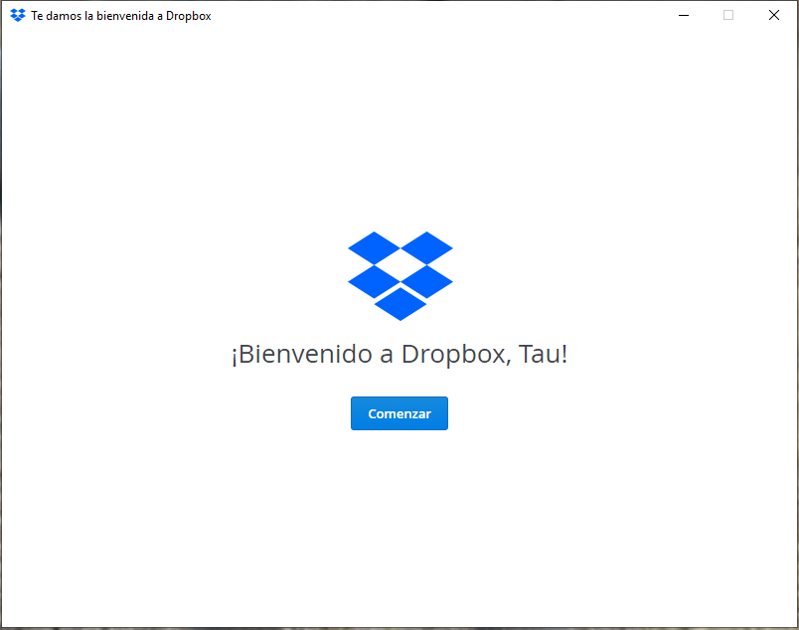Click the 'Te damos la bienvenida a Dropbox' window title

click(x=121, y=16)
